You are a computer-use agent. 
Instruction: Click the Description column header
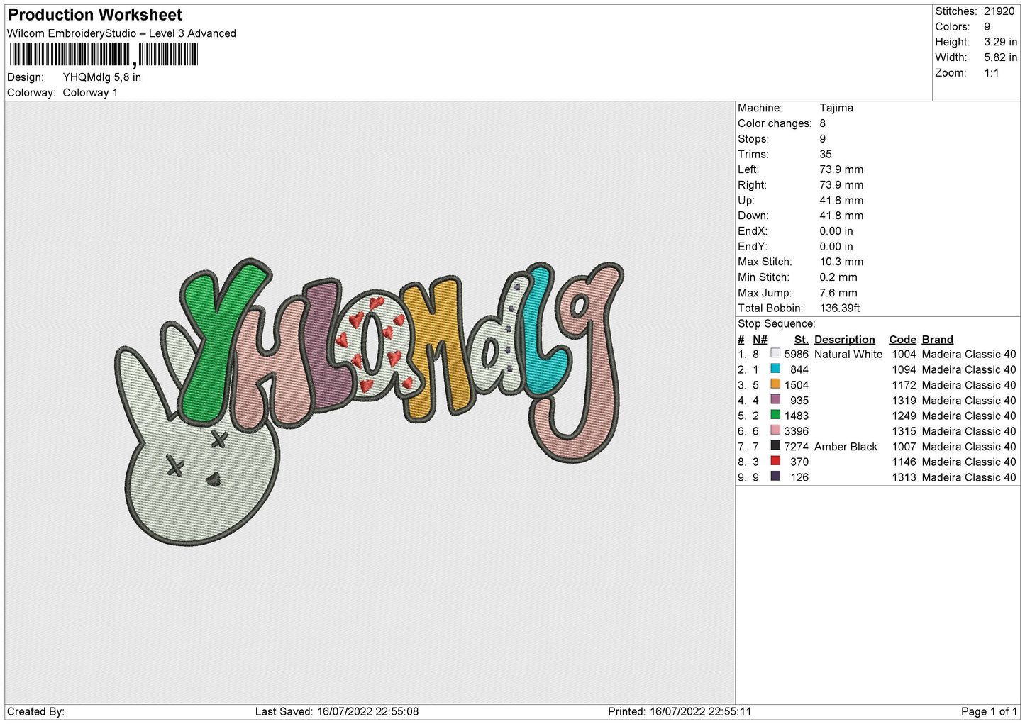tap(844, 340)
